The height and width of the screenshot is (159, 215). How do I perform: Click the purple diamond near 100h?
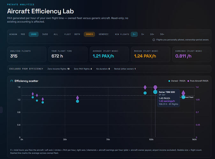click(145, 87)
